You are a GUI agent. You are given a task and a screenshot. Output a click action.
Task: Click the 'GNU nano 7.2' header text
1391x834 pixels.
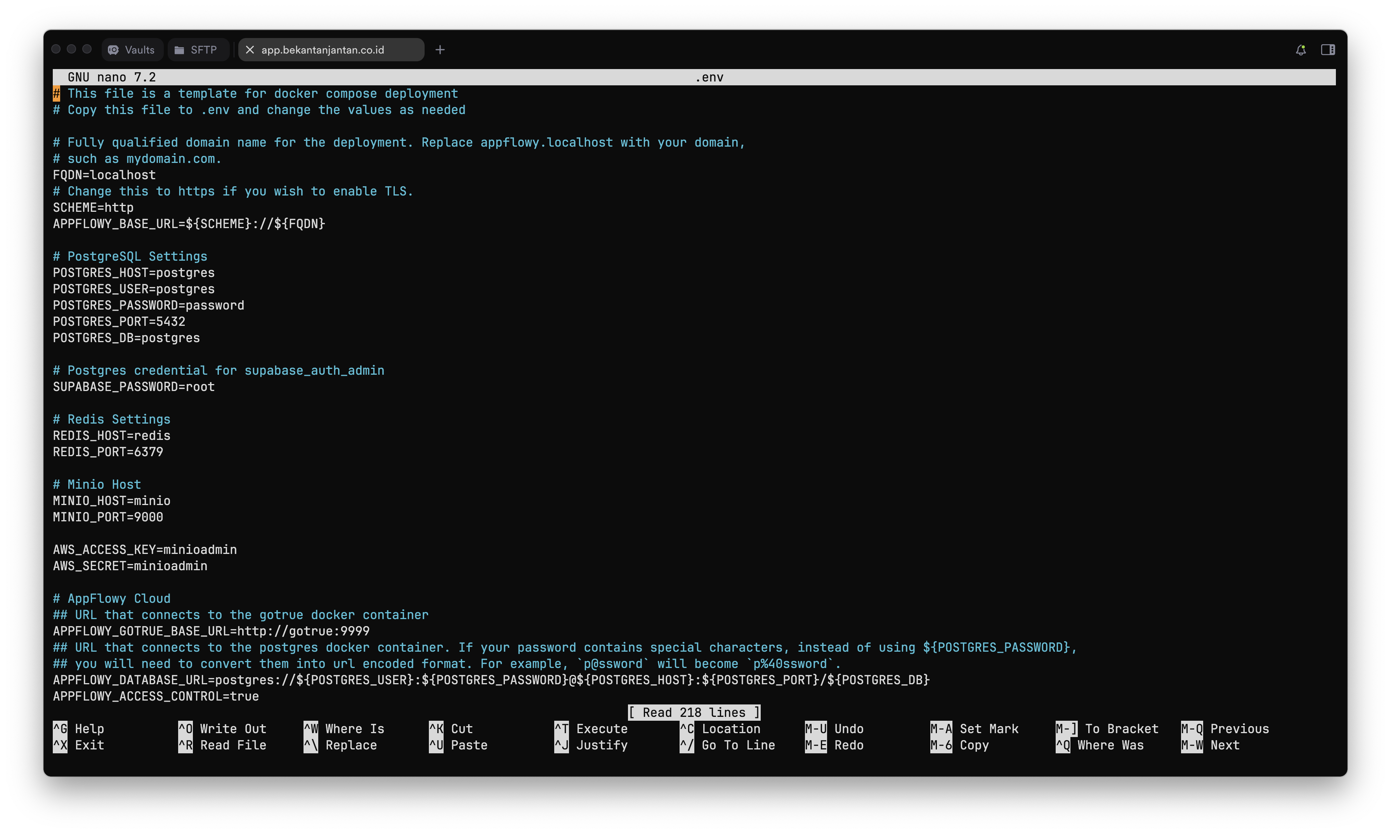click(112, 77)
